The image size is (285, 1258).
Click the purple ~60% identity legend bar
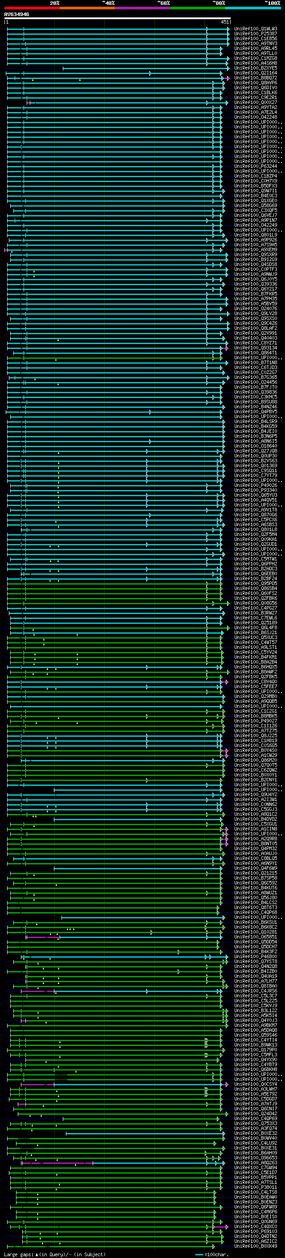[x=142, y=8]
